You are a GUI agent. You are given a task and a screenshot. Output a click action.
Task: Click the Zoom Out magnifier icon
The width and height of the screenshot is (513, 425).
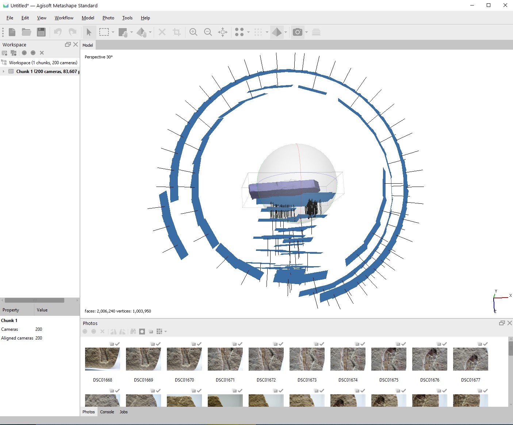point(208,32)
